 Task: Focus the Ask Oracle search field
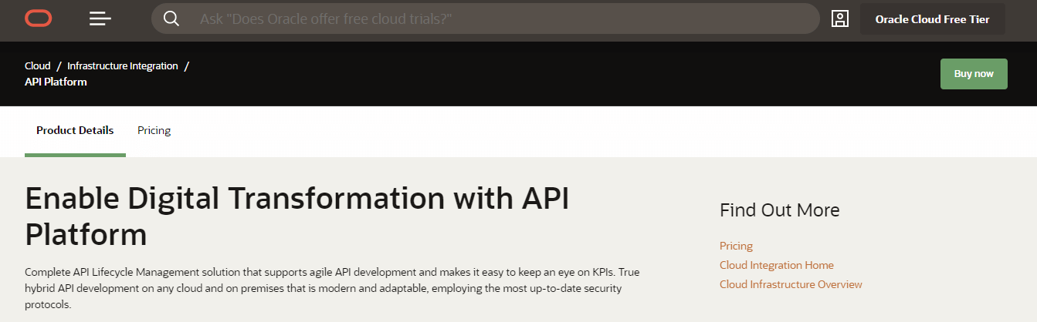coord(485,18)
